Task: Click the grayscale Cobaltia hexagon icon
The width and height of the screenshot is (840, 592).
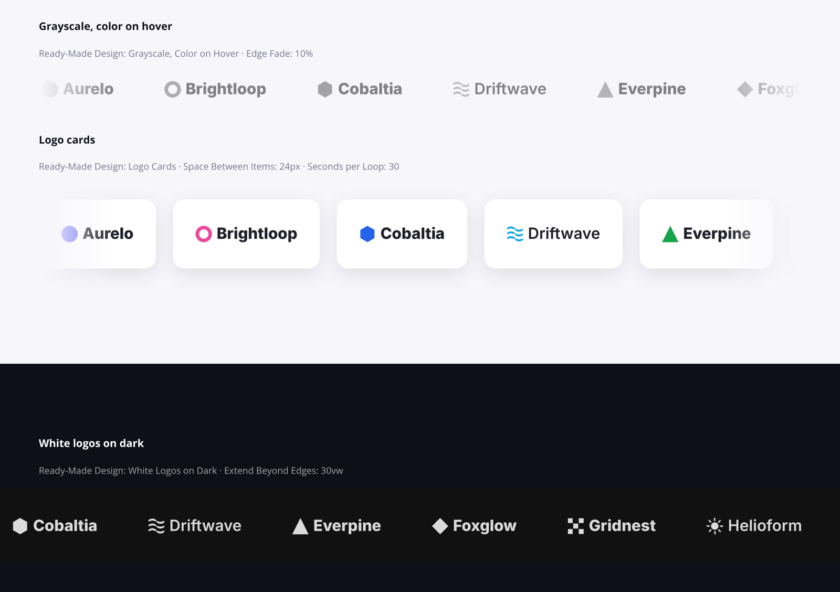Action: [325, 89]
